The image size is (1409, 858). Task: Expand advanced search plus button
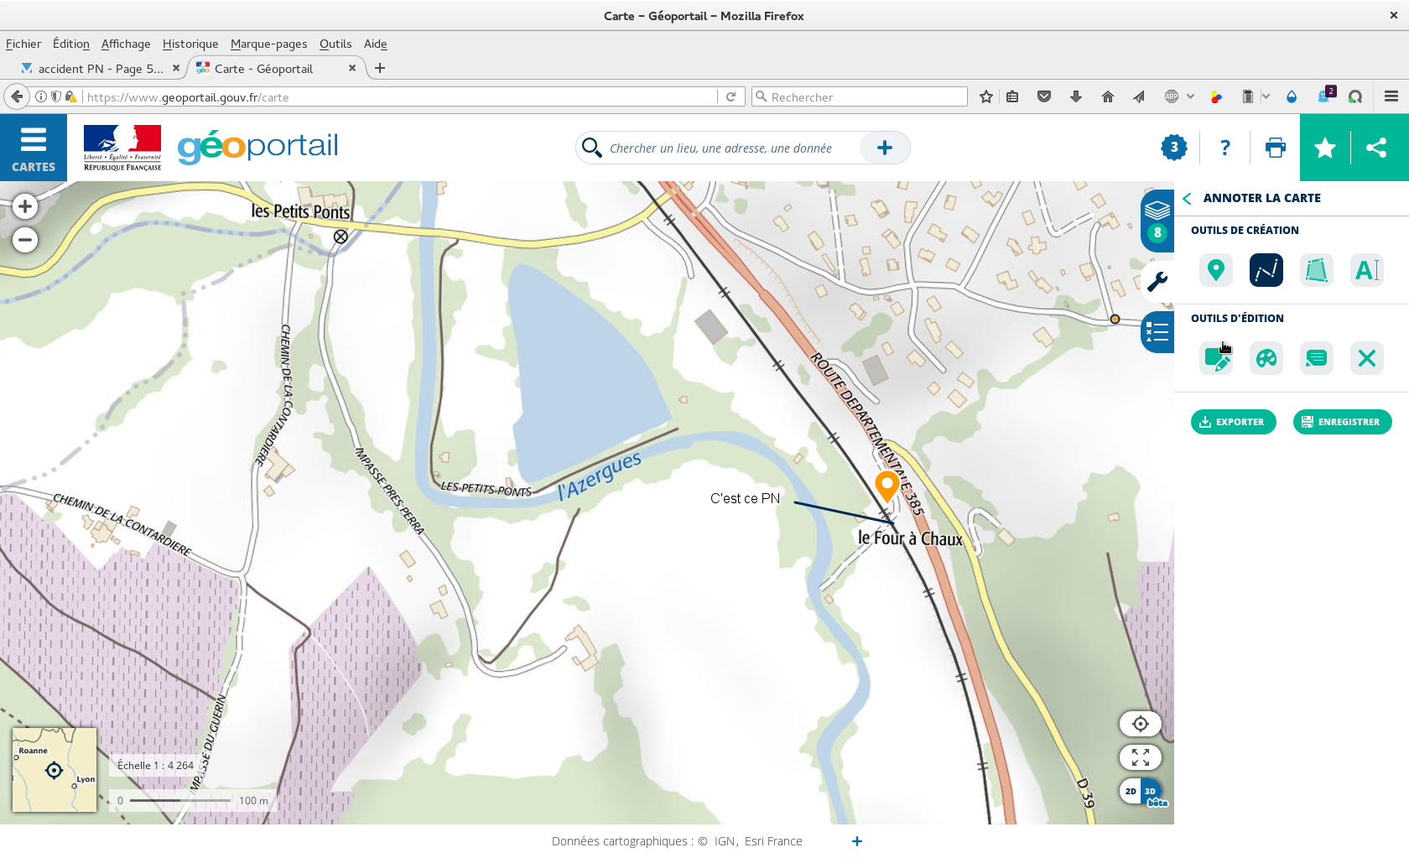coord(884,148)
